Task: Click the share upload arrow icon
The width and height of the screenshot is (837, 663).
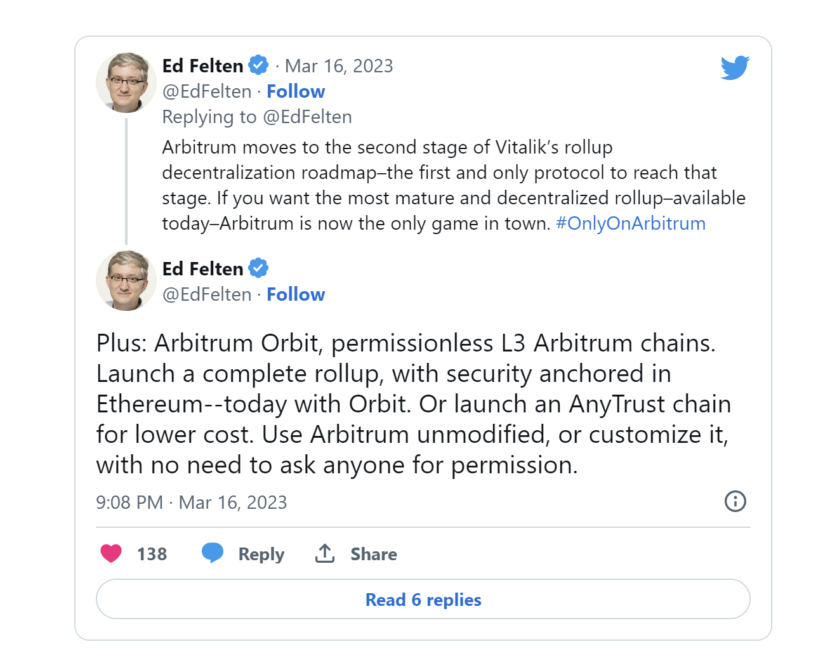Action: pos(325,553)
